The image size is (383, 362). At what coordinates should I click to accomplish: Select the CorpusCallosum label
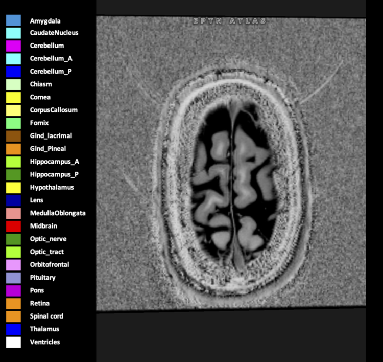point(54,110)
